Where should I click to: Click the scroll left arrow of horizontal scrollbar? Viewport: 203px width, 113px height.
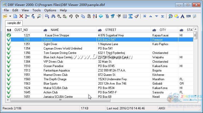8,100
